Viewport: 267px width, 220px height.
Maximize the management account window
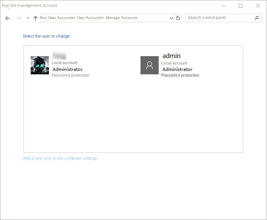coord(240,6)
